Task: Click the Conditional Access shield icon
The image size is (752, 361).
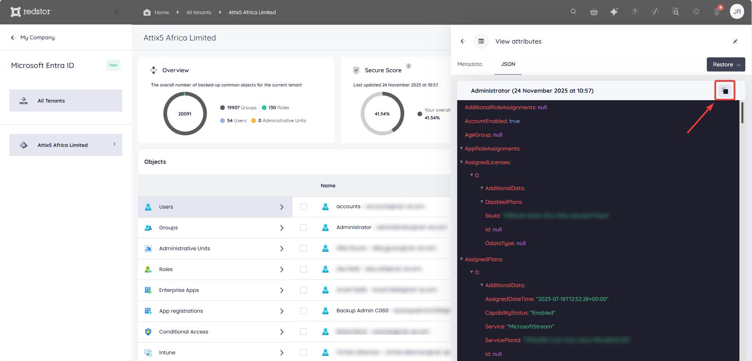Action: point(148,332)
